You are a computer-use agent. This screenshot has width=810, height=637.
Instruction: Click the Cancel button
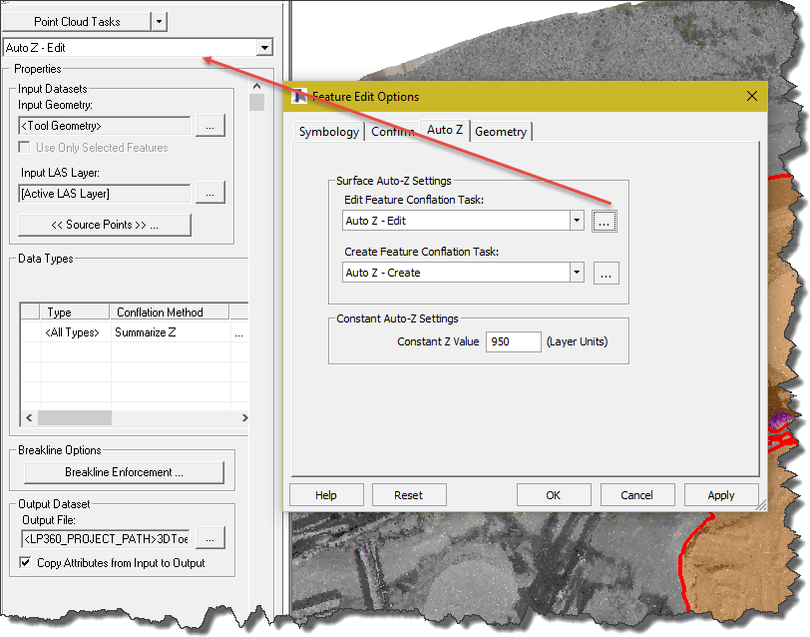[637, 495]
